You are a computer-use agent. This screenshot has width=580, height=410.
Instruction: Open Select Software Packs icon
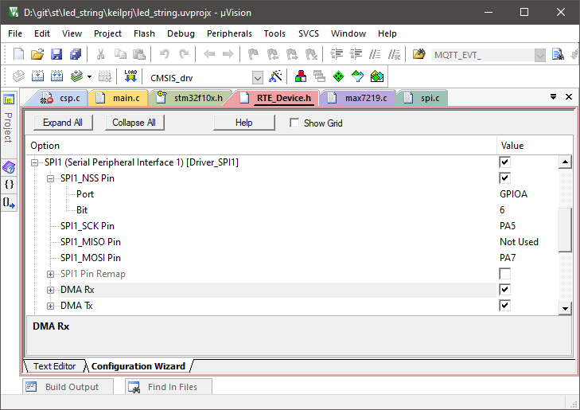pos(358,76)
